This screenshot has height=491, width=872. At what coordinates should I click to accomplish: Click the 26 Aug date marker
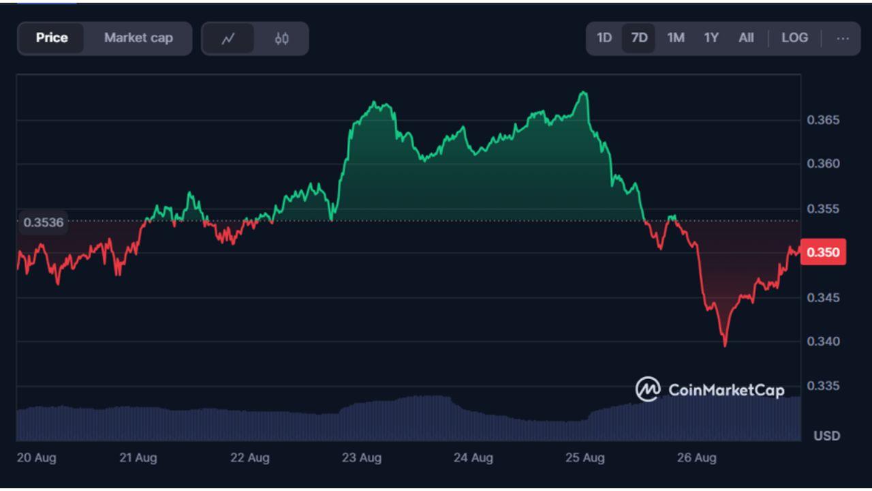pos(697,458)
